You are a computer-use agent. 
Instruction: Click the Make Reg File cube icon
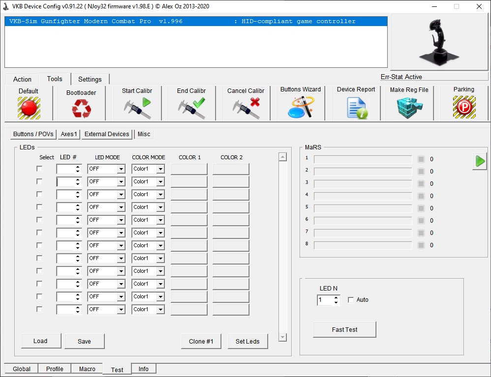(409, 108)
